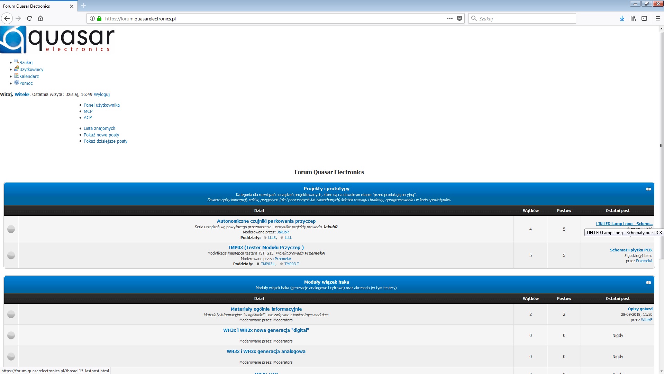
Task: Go to browser home page icon
Action: [40, 18]
